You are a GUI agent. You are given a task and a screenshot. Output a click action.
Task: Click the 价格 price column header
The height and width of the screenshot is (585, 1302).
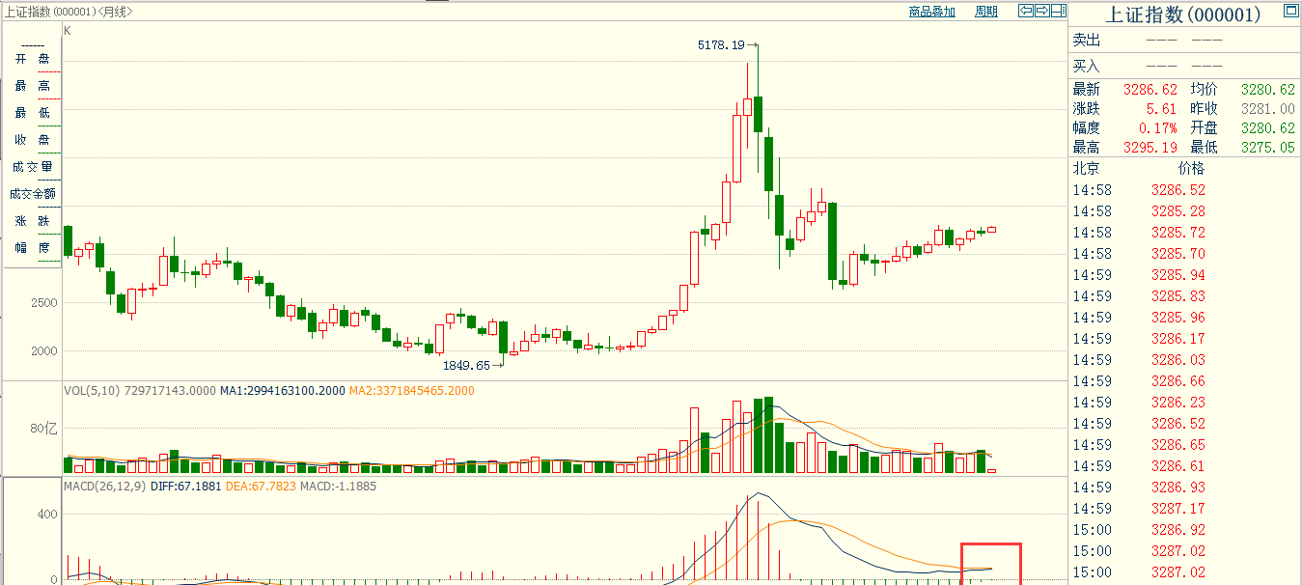click(x=1191, y=168)
